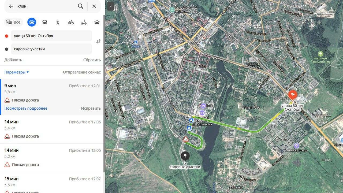Screen dimensions: 343x193
Task: Select the 'Все' all transport modes tab
Action: coord(13,22)
